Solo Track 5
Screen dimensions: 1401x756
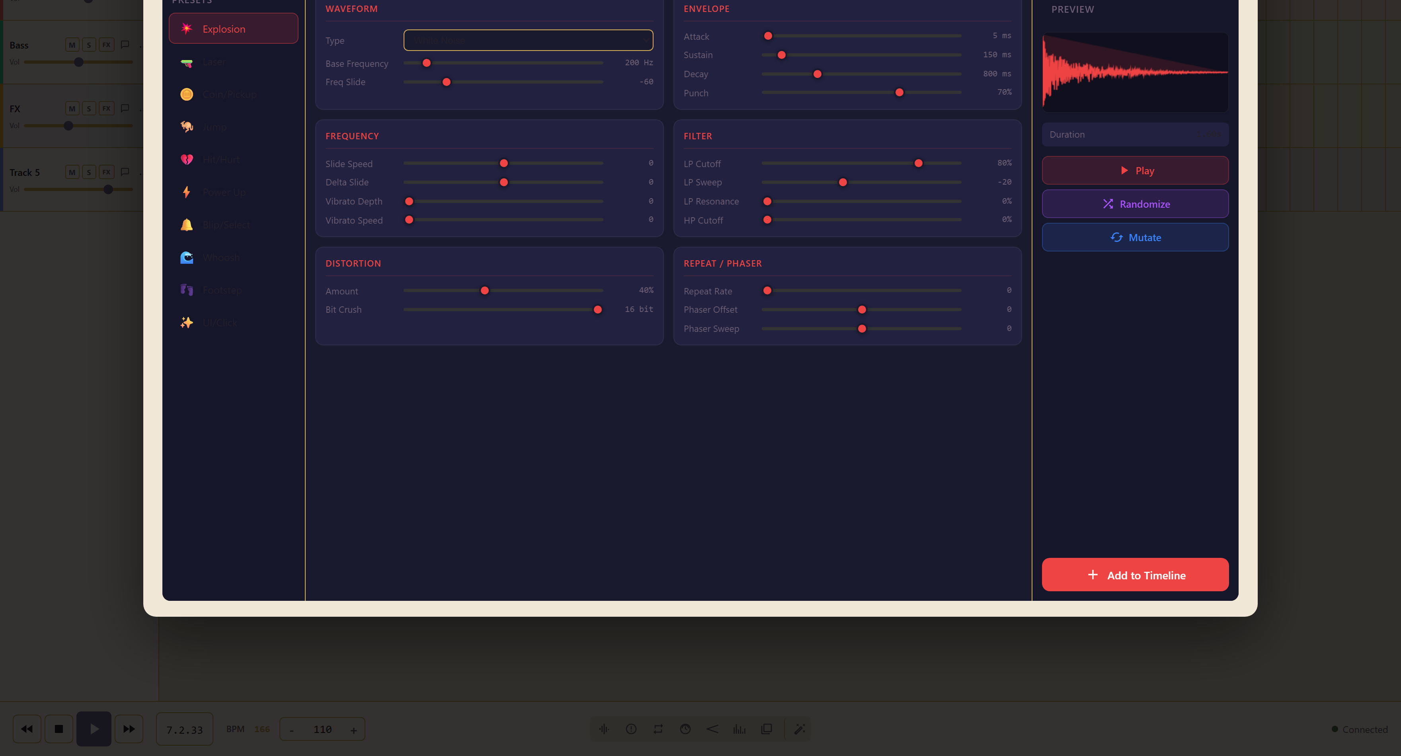coord(89,172)
